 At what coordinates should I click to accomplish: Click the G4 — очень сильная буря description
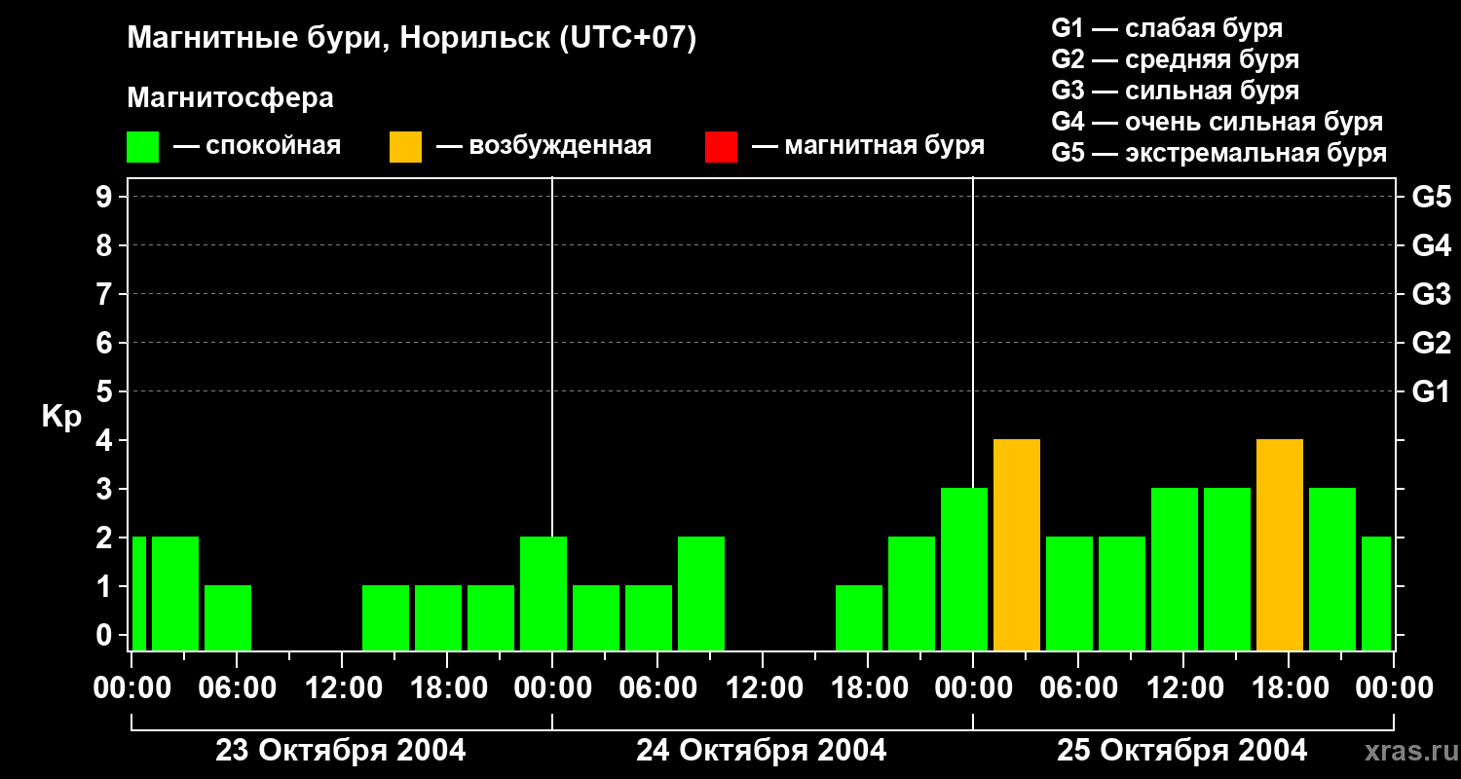coord(1217,122)
